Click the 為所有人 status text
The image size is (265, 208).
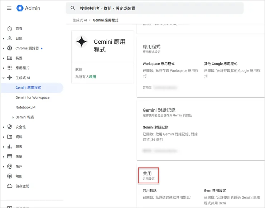(82, 77)
